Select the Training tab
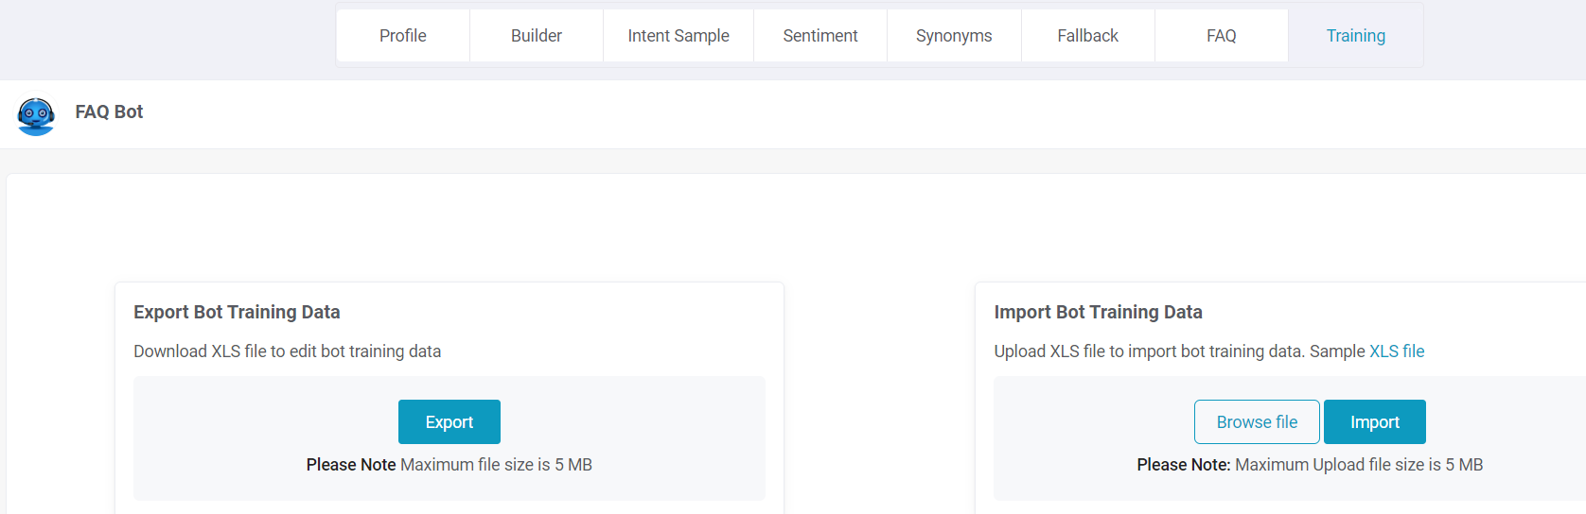The width and height of the screenshot is (1586, 514). pyautogui.click(x=1356, y=36)
